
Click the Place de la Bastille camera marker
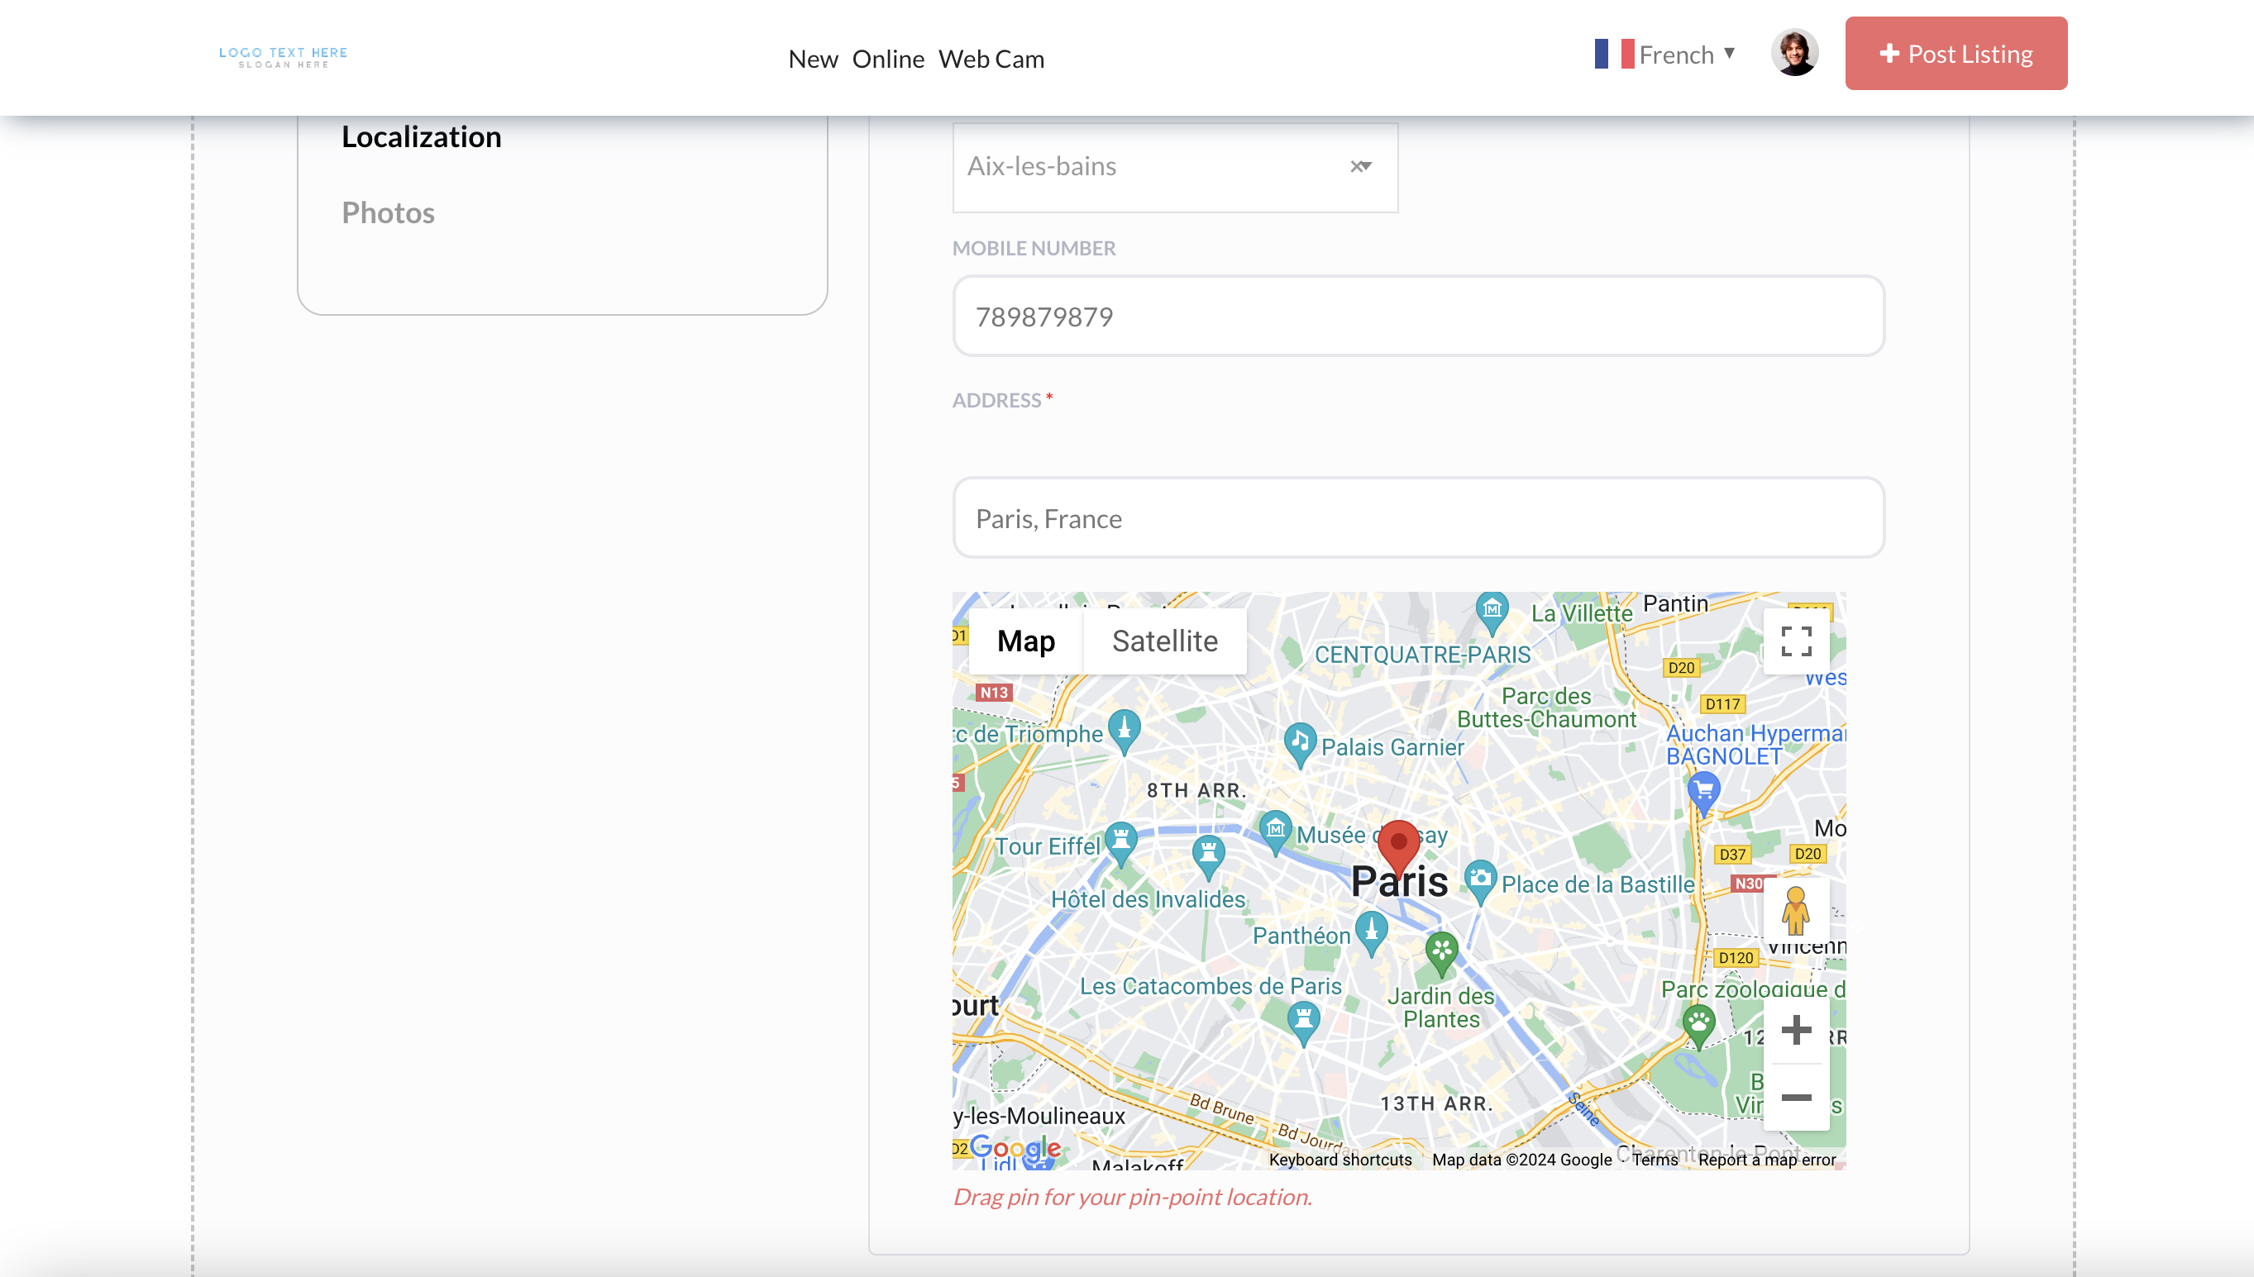coord(1480,879)
